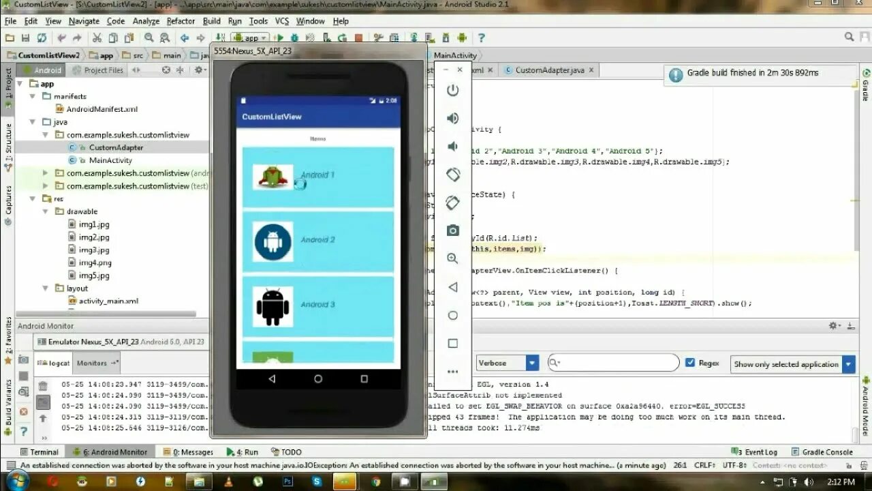
Task: Click the Synchronize toolbar icon
Action: pos(42,38)
